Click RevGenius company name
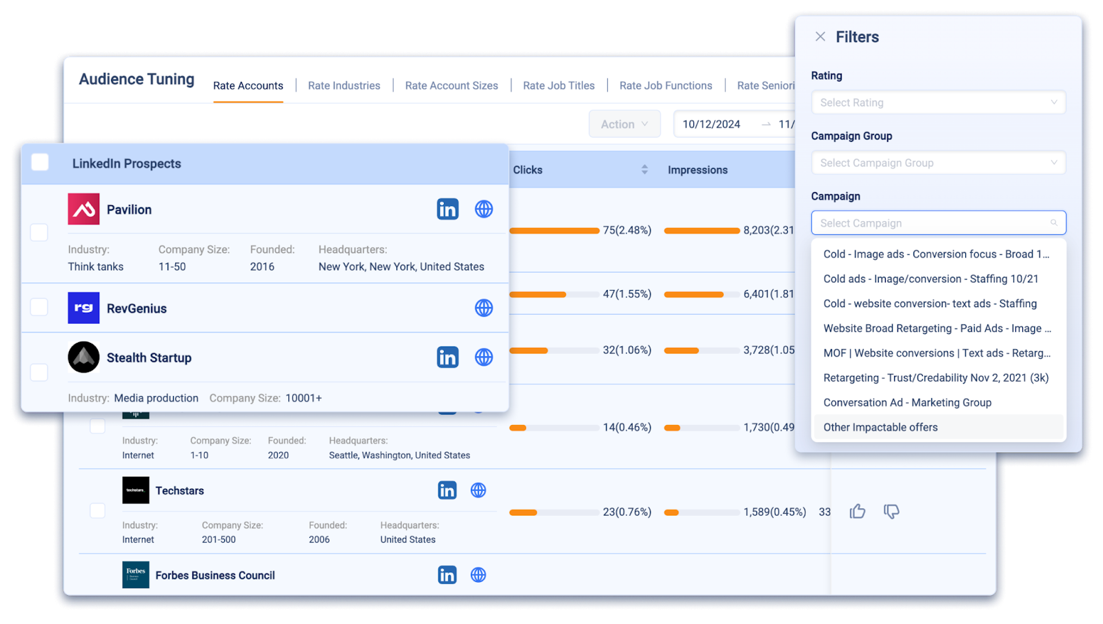The height and width of the screenshot is (624, 1103). 136,309
